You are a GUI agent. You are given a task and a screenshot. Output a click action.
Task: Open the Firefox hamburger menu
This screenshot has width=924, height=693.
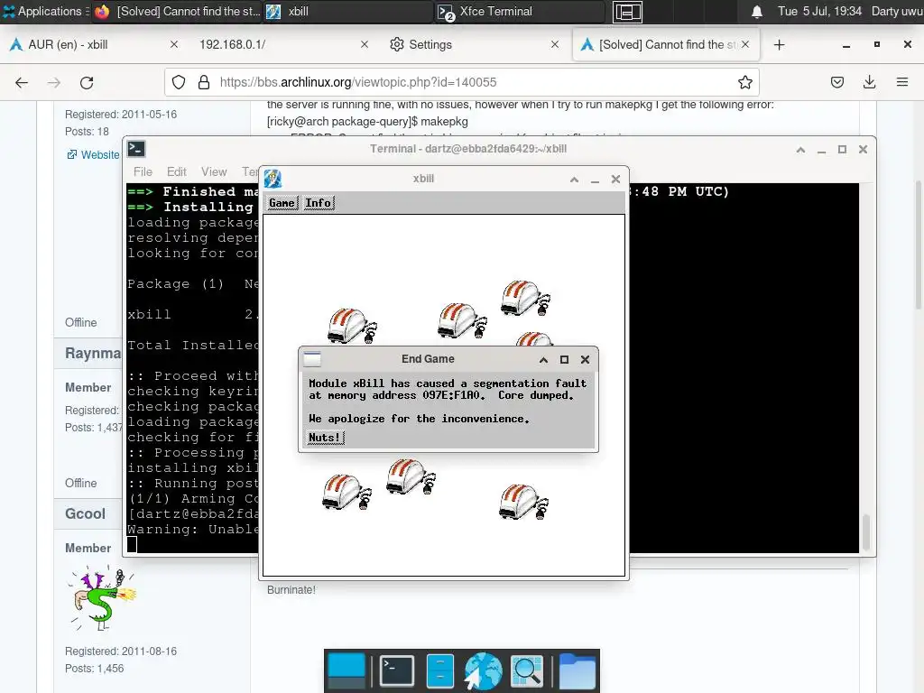902,82
